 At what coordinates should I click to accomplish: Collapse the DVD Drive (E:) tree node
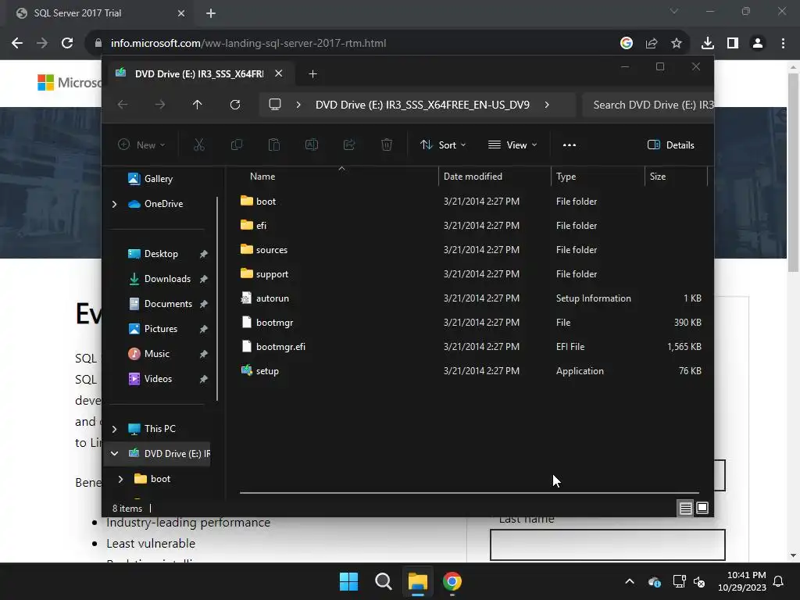(114, 454)
